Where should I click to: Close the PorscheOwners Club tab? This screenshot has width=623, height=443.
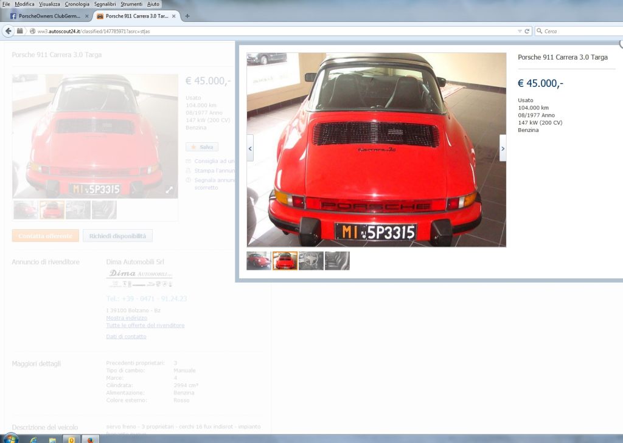(x=86, y=16)
